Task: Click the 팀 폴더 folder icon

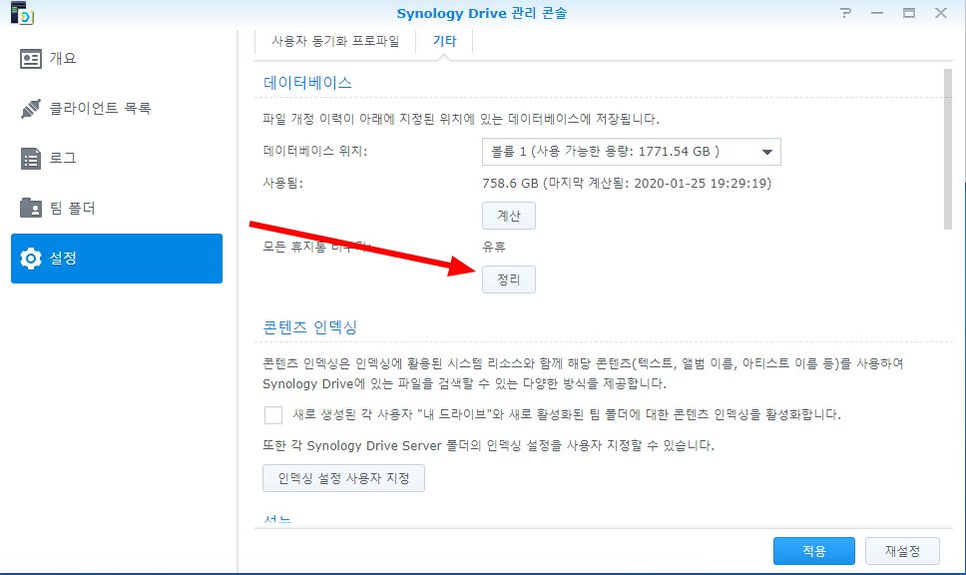Action: 31,208
